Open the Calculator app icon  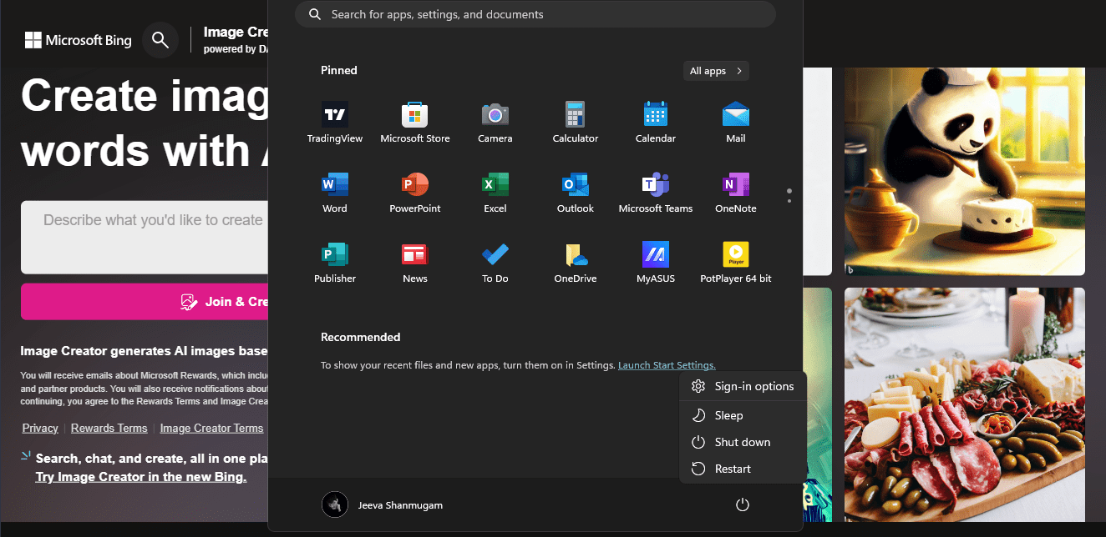(x=576, y=115)
